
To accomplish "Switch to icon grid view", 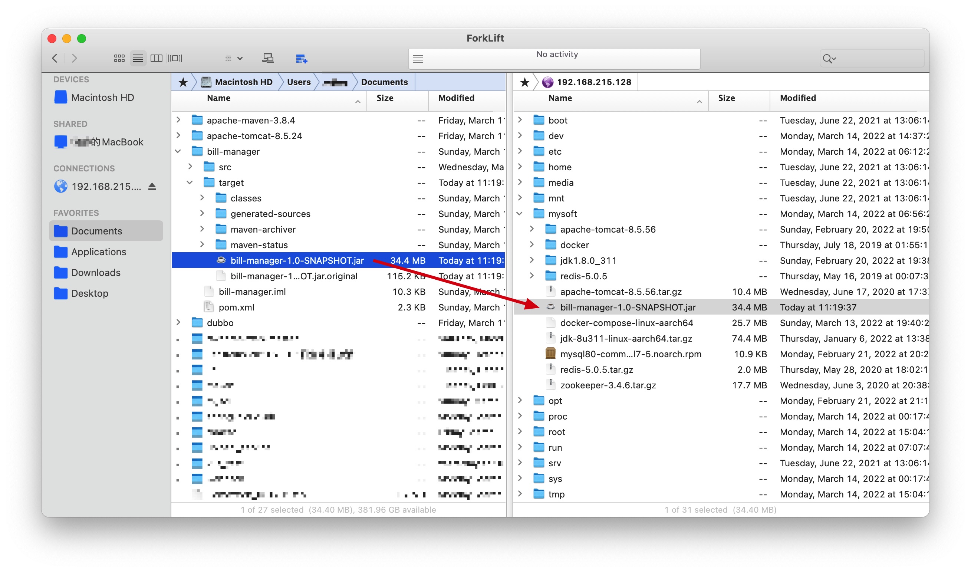I will [x=119, y=58].
